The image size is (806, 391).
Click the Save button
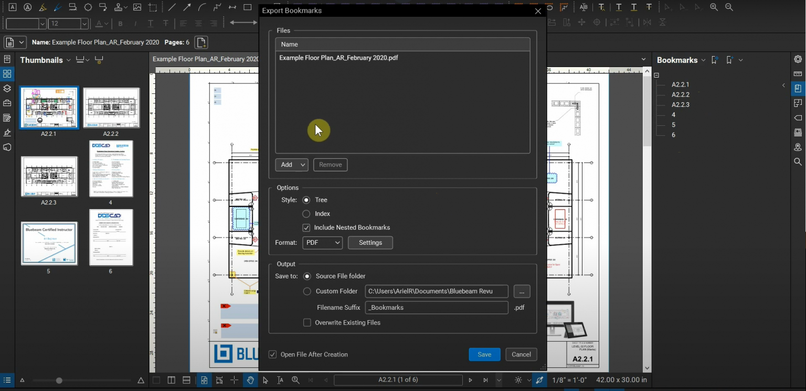coord(484,354)
